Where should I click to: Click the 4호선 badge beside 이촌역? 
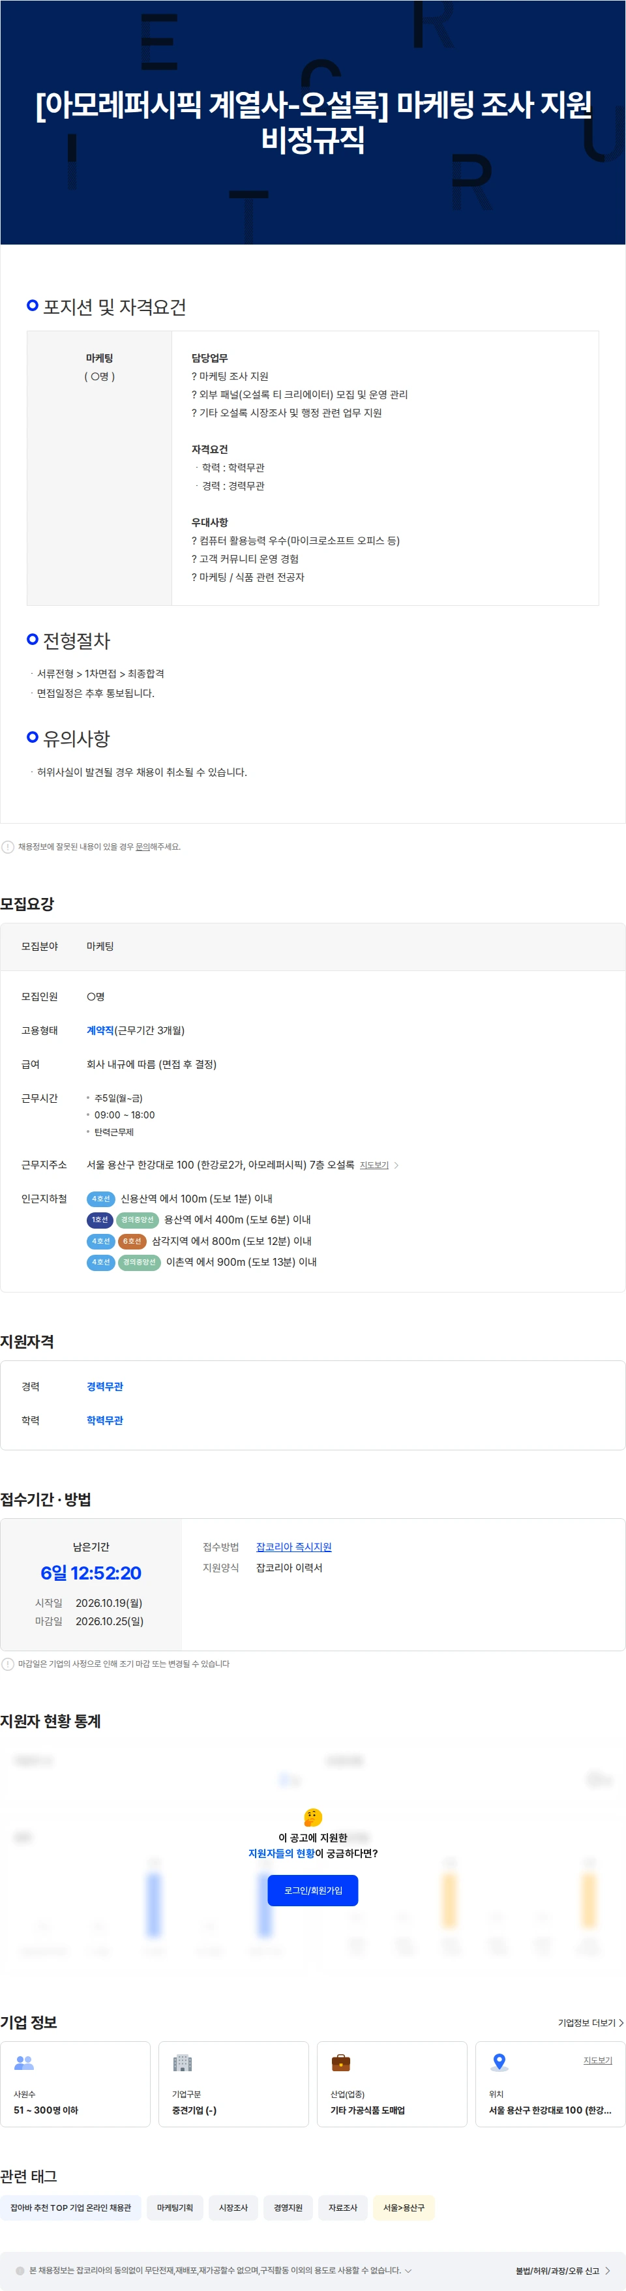[x=100, y=1262]
